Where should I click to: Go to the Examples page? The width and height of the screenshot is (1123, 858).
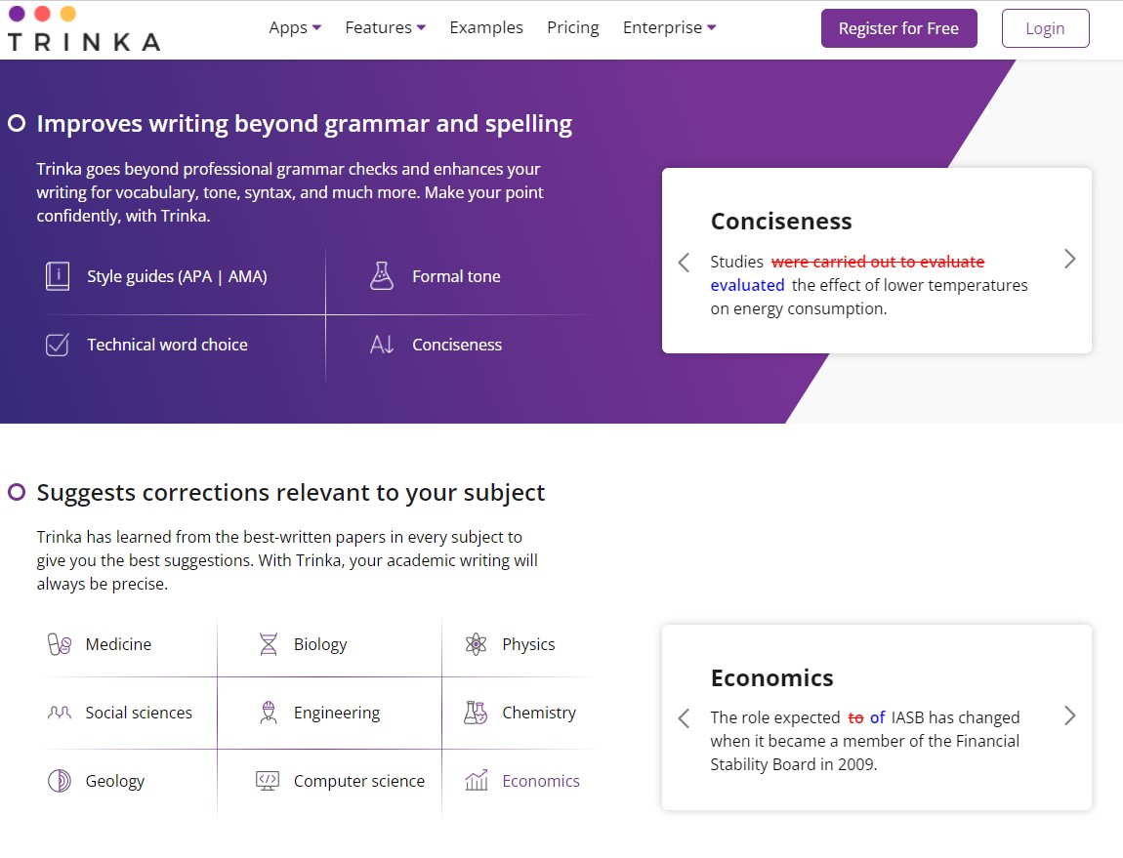(x=486, y=27)
